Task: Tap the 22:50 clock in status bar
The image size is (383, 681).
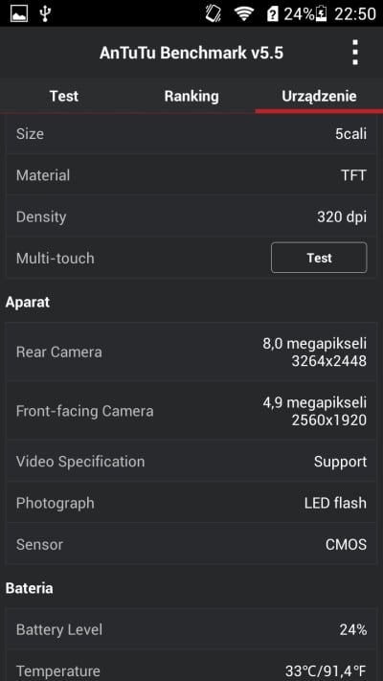Action: point(355,14)
